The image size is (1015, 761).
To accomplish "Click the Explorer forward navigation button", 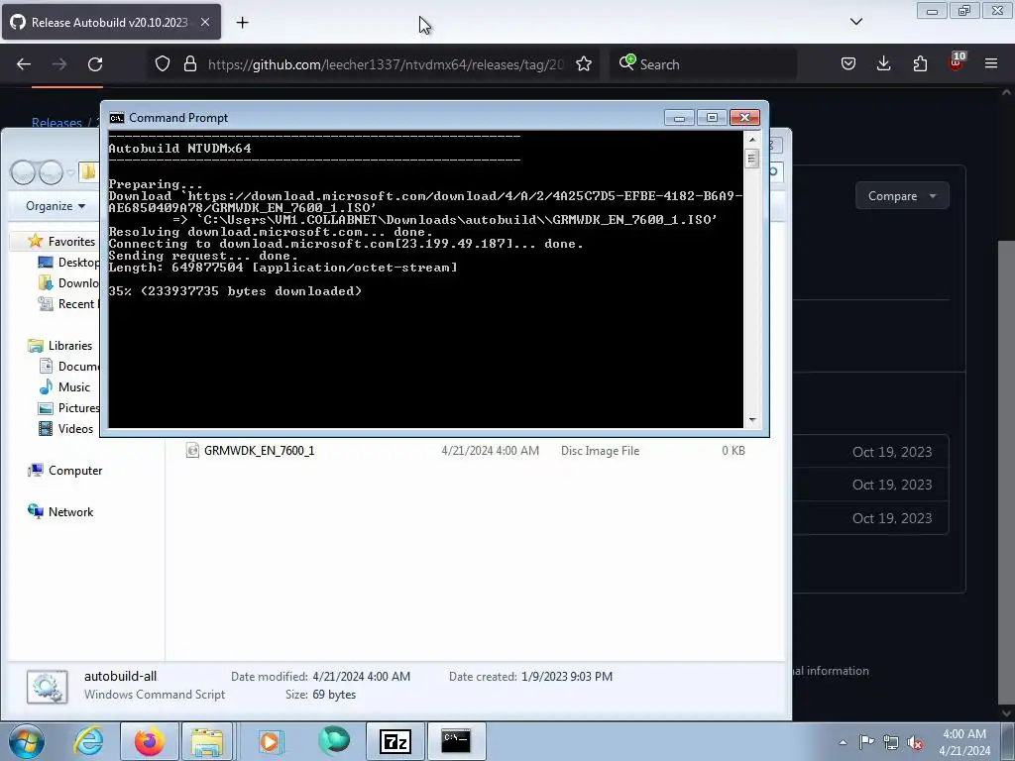I will click(x=51, y=172).
